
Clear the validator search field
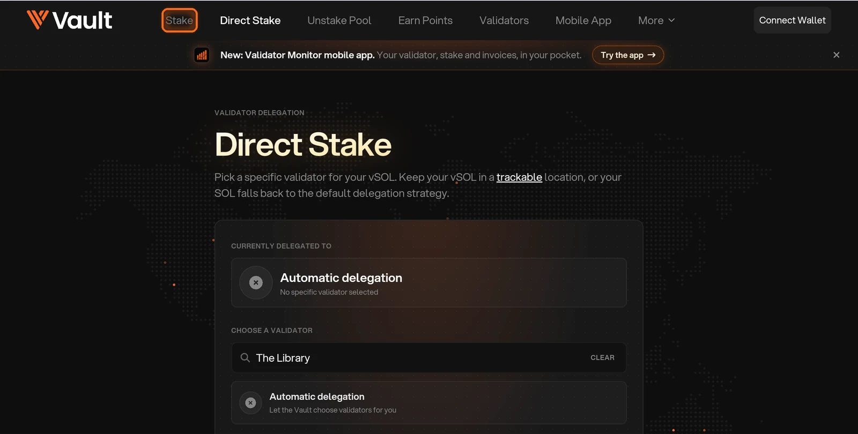click(602, 357)
